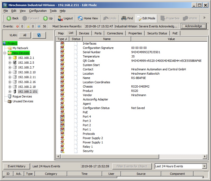Image resolution: width=211 pixels, height=181 pixels.
Task: Expand the toolbar overflow chevron
Action: coord(204,18)
